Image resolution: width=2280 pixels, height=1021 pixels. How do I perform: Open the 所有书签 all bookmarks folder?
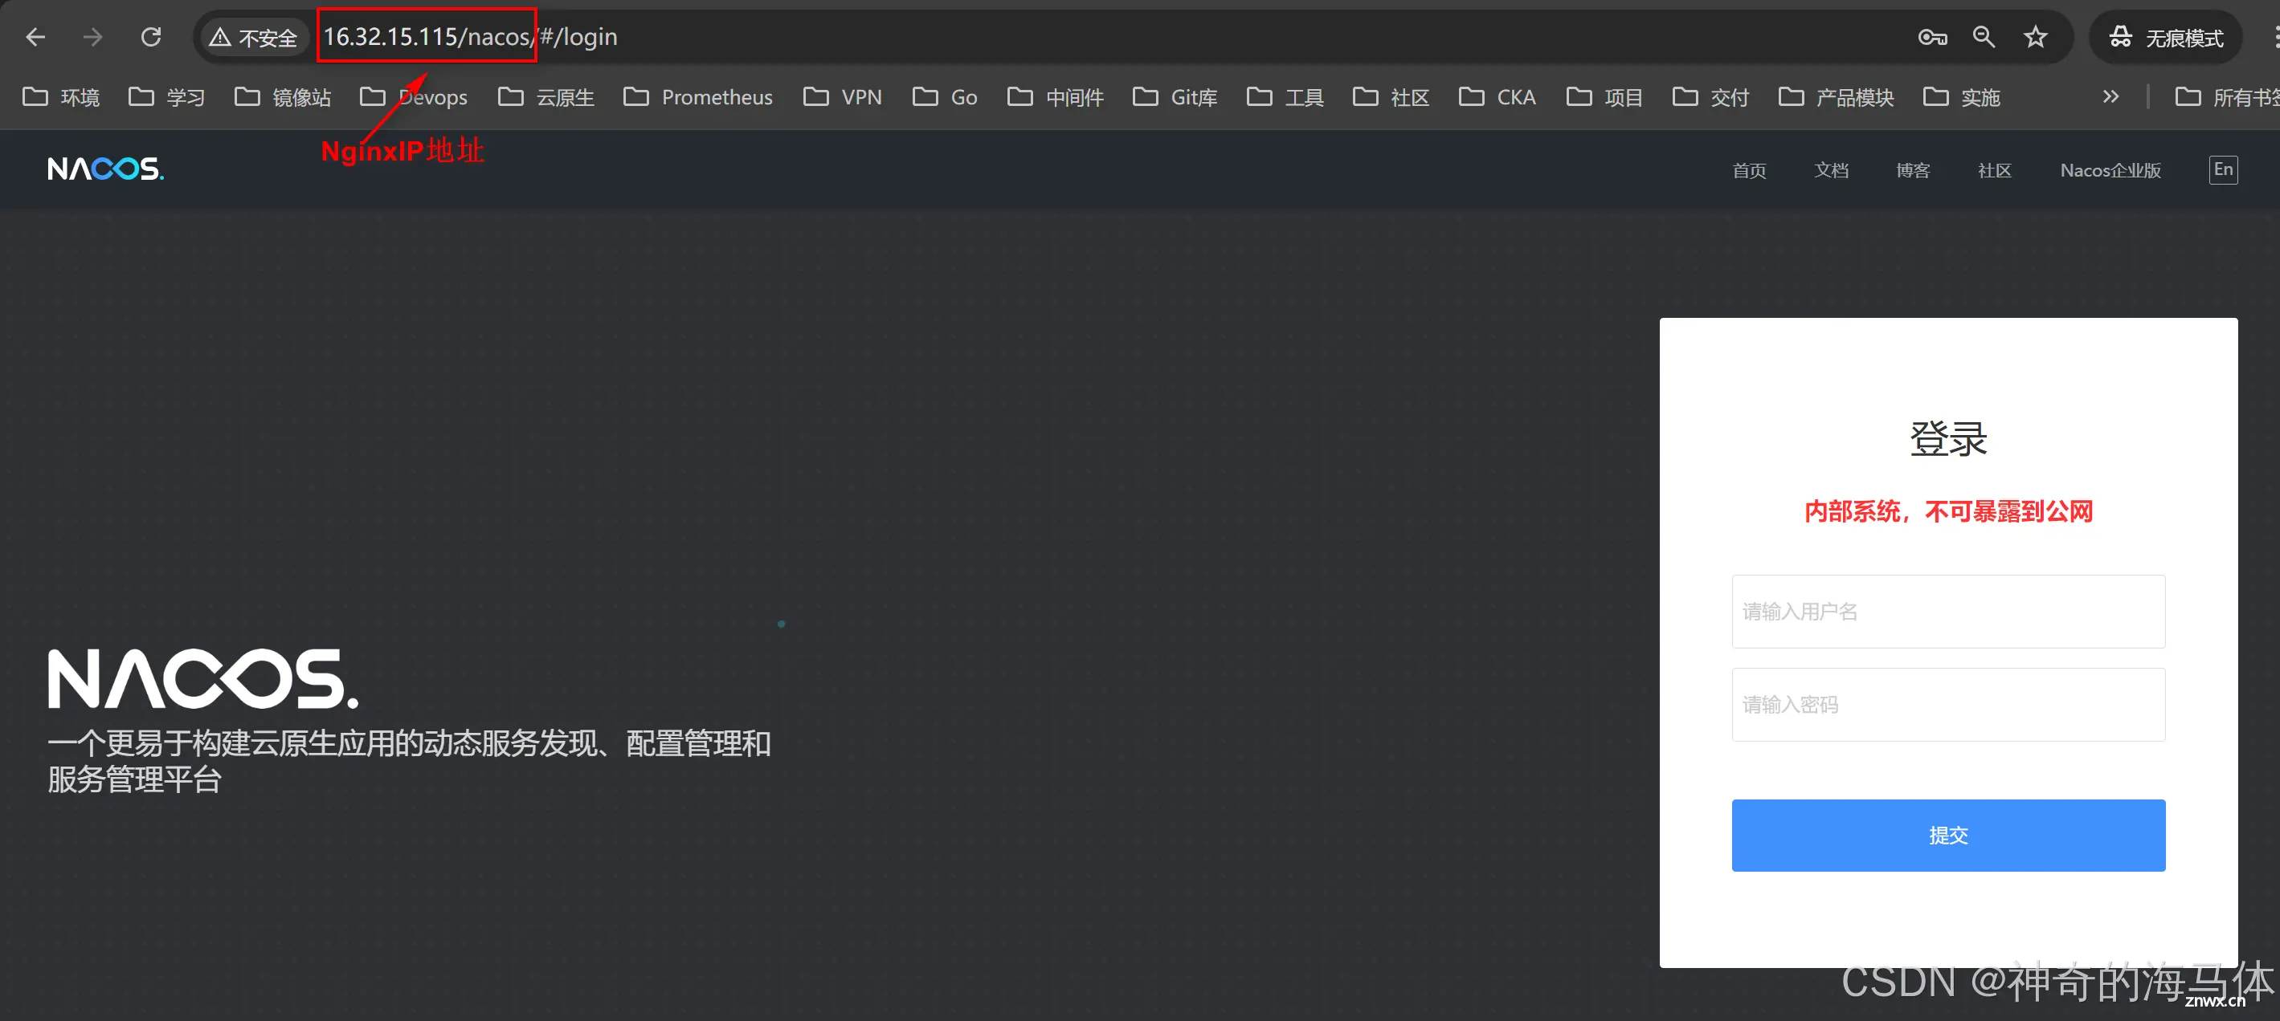point(2227,96)
